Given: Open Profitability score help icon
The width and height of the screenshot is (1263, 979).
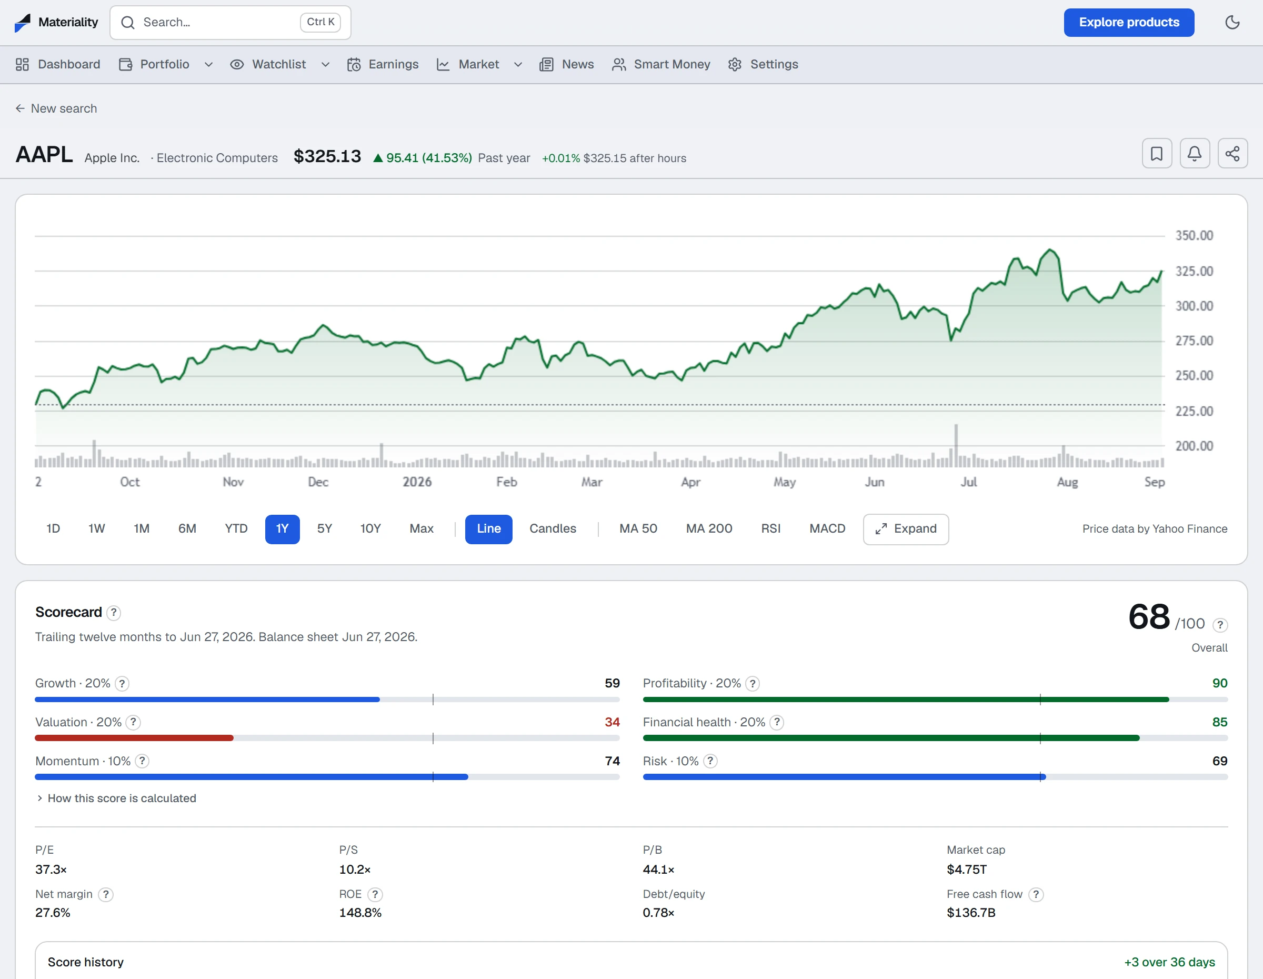Looking at the screenshot, I should tap(753, 684).
